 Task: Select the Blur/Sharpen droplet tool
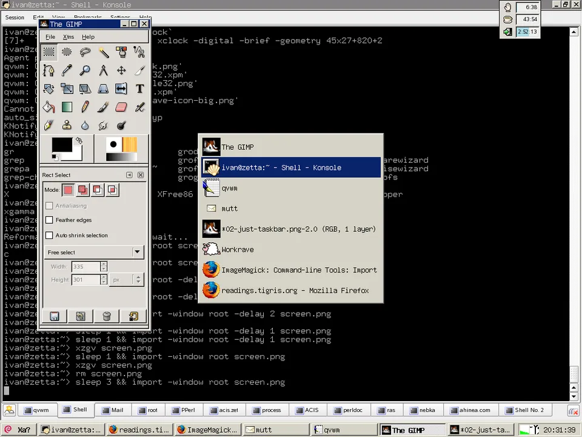[x=85, y=125]
